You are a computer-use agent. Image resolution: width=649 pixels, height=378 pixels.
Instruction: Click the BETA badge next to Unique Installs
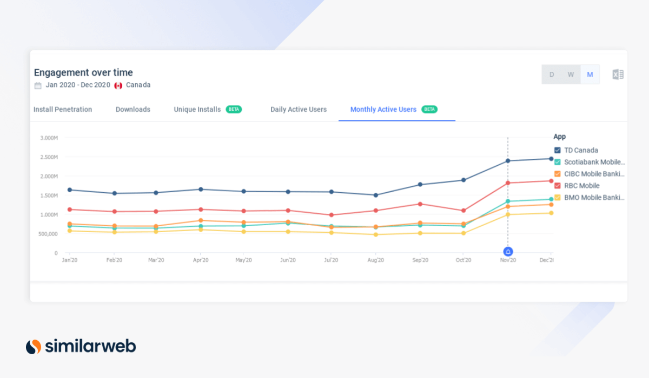pos(233,109)
